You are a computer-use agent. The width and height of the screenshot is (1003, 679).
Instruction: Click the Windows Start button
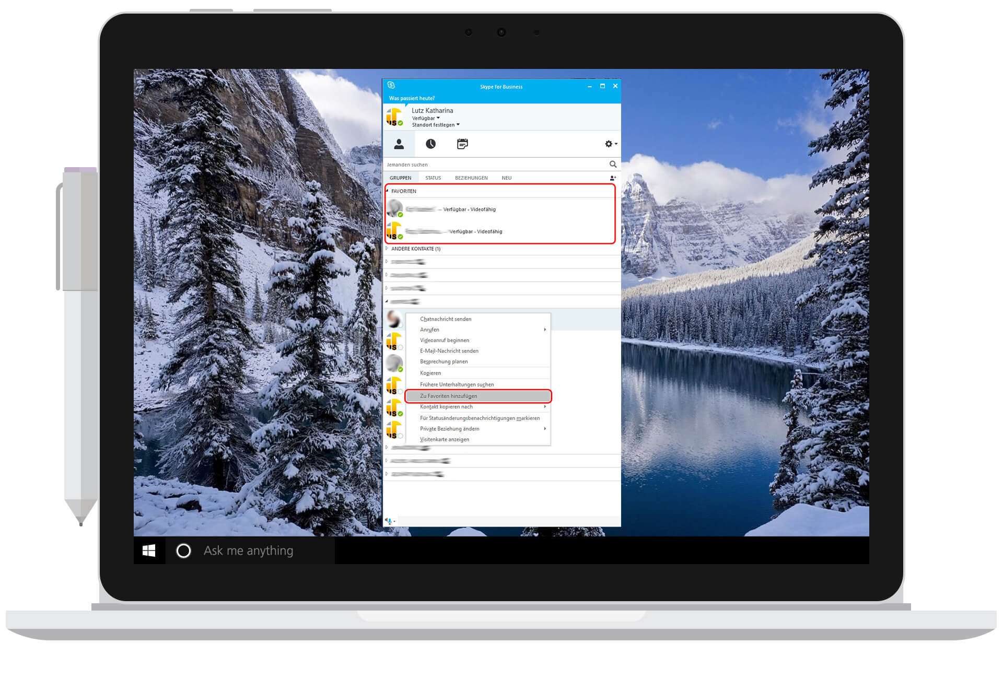(x=149, y=551)
